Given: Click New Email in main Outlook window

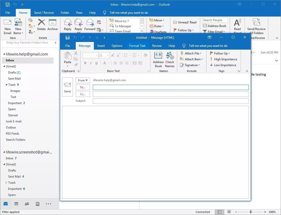Looking at the screenshot, I should pyautogui.click(x=8, y=26).
